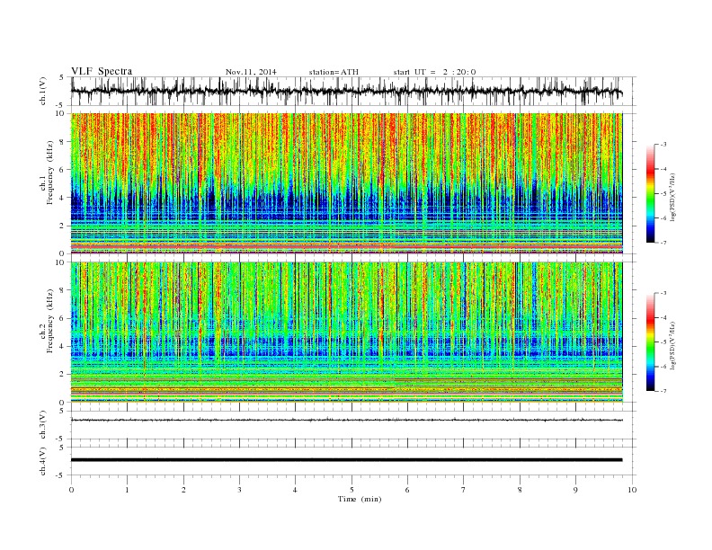The image size is (712, 550).
Task: Click the "ch.4(V)" axis label
Action: pyautogui.click(x=43, y=461)
